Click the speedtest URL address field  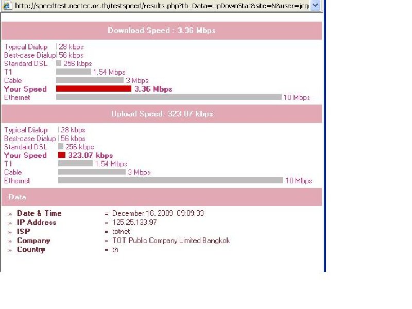pos(162,6)
